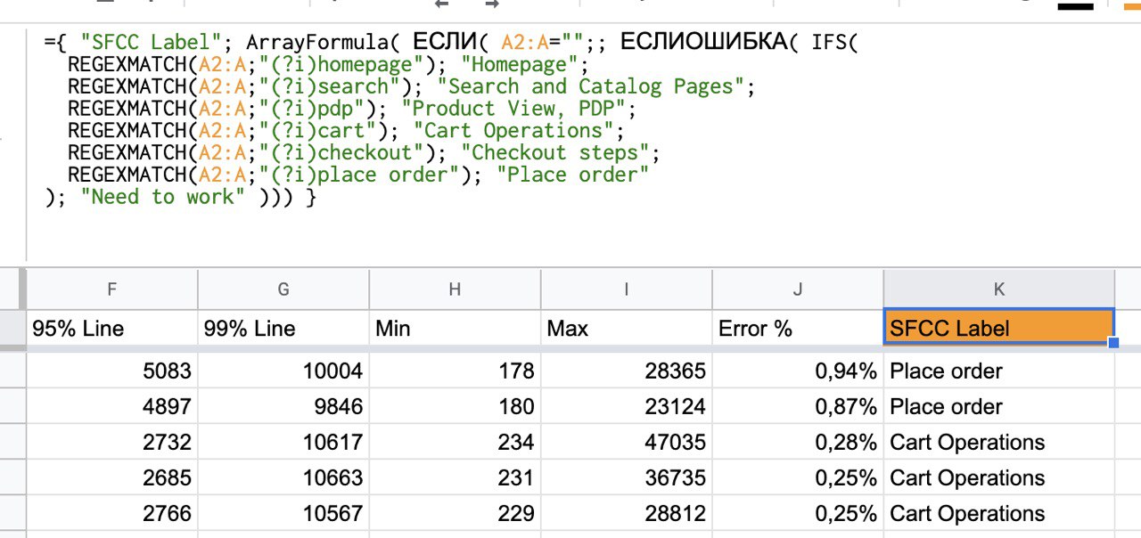Screen dimensions: 1141x538
Task: Select the "Max" header cell
Action: 626,328
